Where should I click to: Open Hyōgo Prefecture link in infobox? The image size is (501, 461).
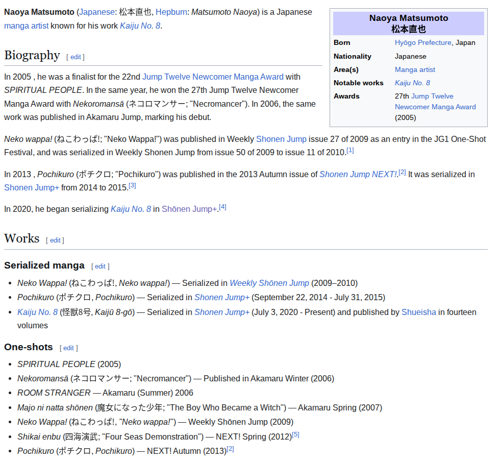point(423,43)
